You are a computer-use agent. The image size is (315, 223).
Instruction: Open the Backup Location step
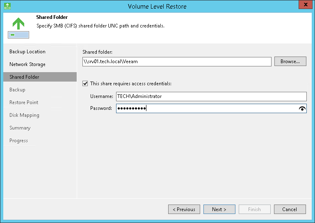(x=27, y=52)
